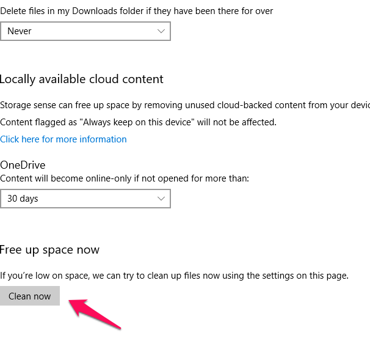Screen dimensions: 370x341
Task: Click the "Storage sense can free up space" text
Action: pos(183,105)
